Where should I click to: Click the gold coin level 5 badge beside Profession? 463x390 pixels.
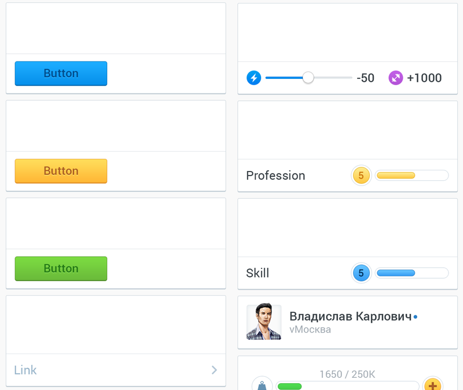click(x=361, y=175)
